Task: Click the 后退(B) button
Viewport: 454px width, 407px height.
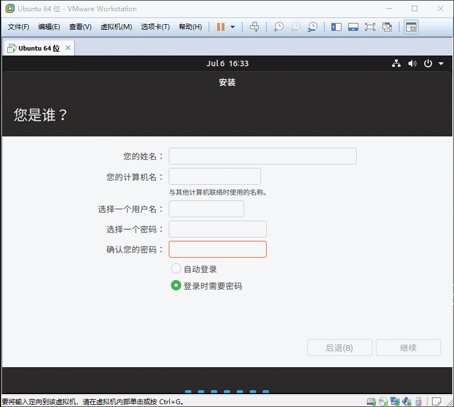Action: [x=339, y=347]
